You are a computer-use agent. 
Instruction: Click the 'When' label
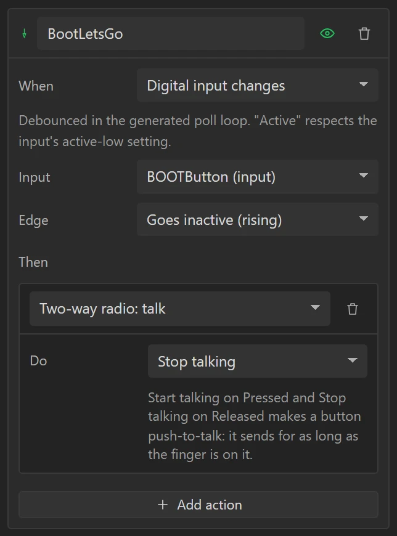point(36,86)
